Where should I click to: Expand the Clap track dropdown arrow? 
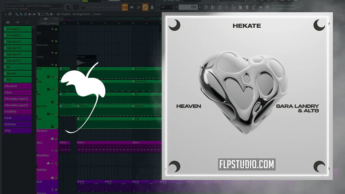[x=53, y=89]
